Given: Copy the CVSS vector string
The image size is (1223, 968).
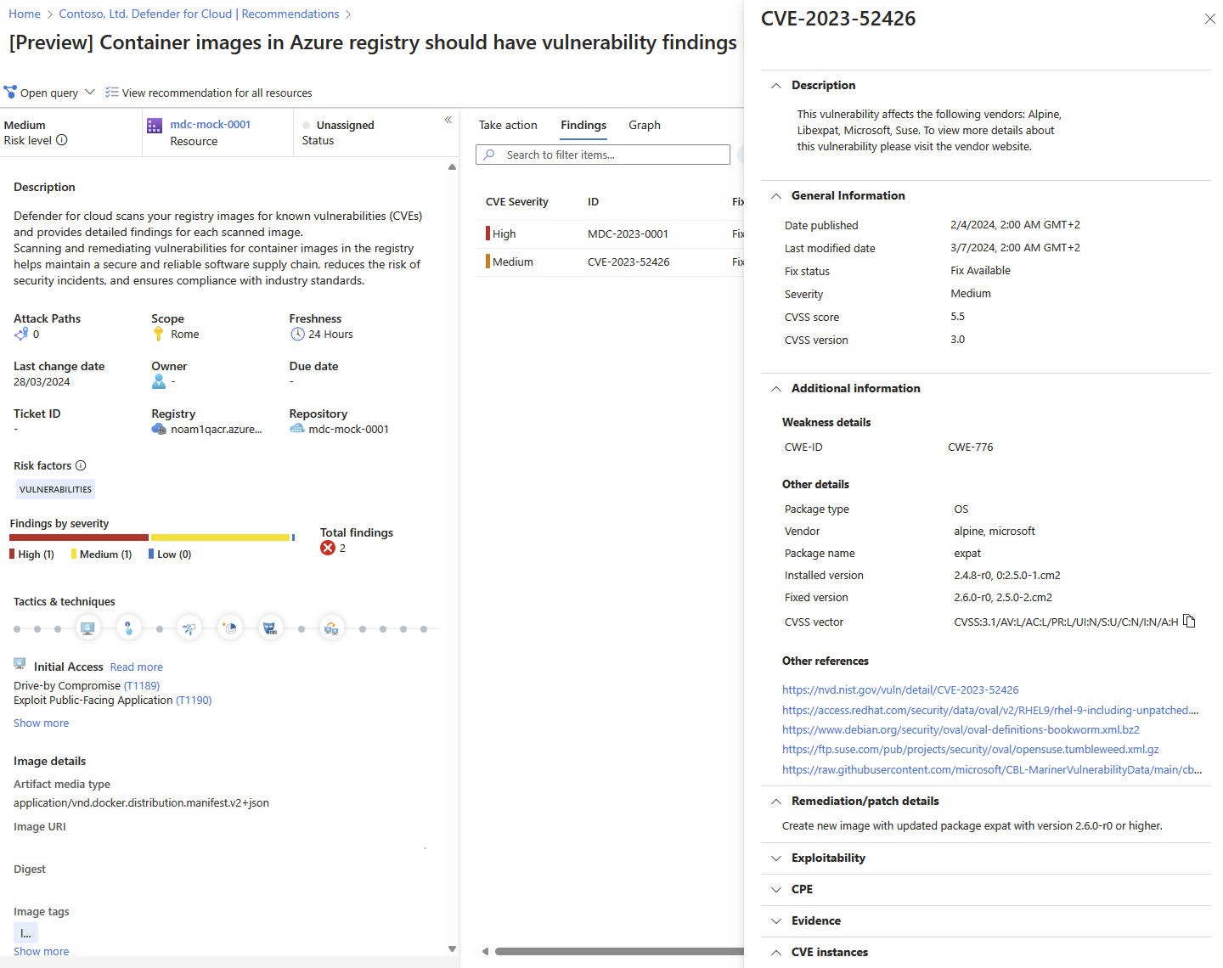Looking at the screenshot, I should coord(1189,622).
